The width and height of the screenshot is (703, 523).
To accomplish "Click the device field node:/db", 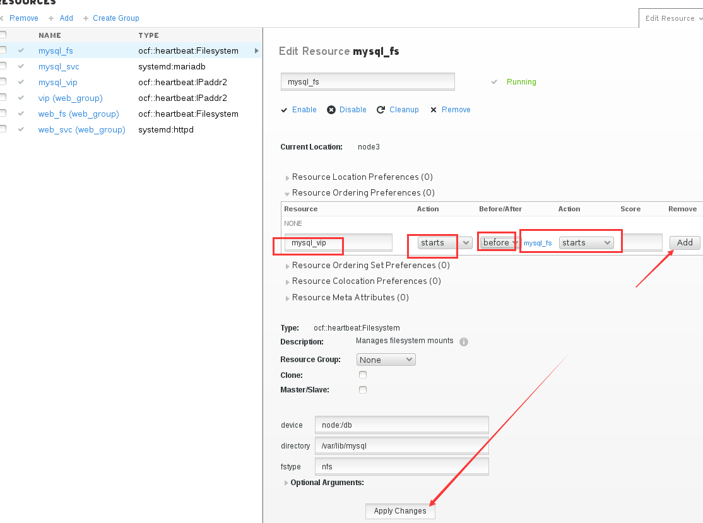I will coord(402,425).
